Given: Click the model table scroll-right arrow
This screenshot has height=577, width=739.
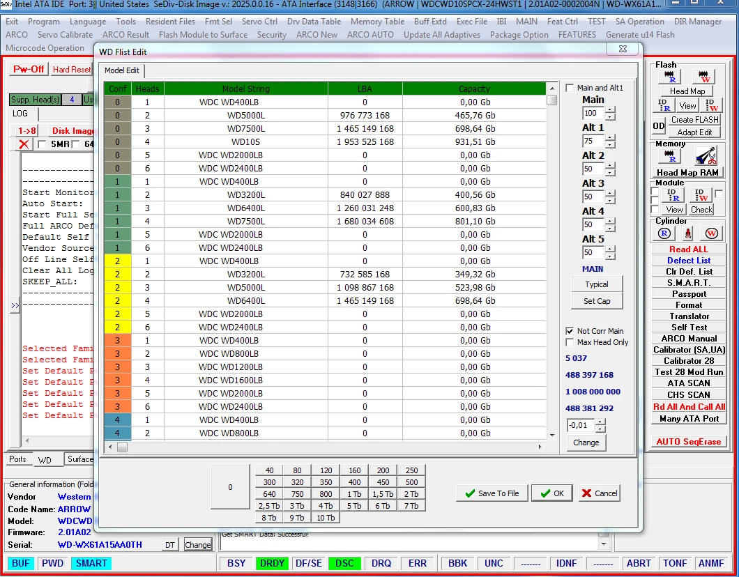Looking at the screenshot, I should click(540, 447).
